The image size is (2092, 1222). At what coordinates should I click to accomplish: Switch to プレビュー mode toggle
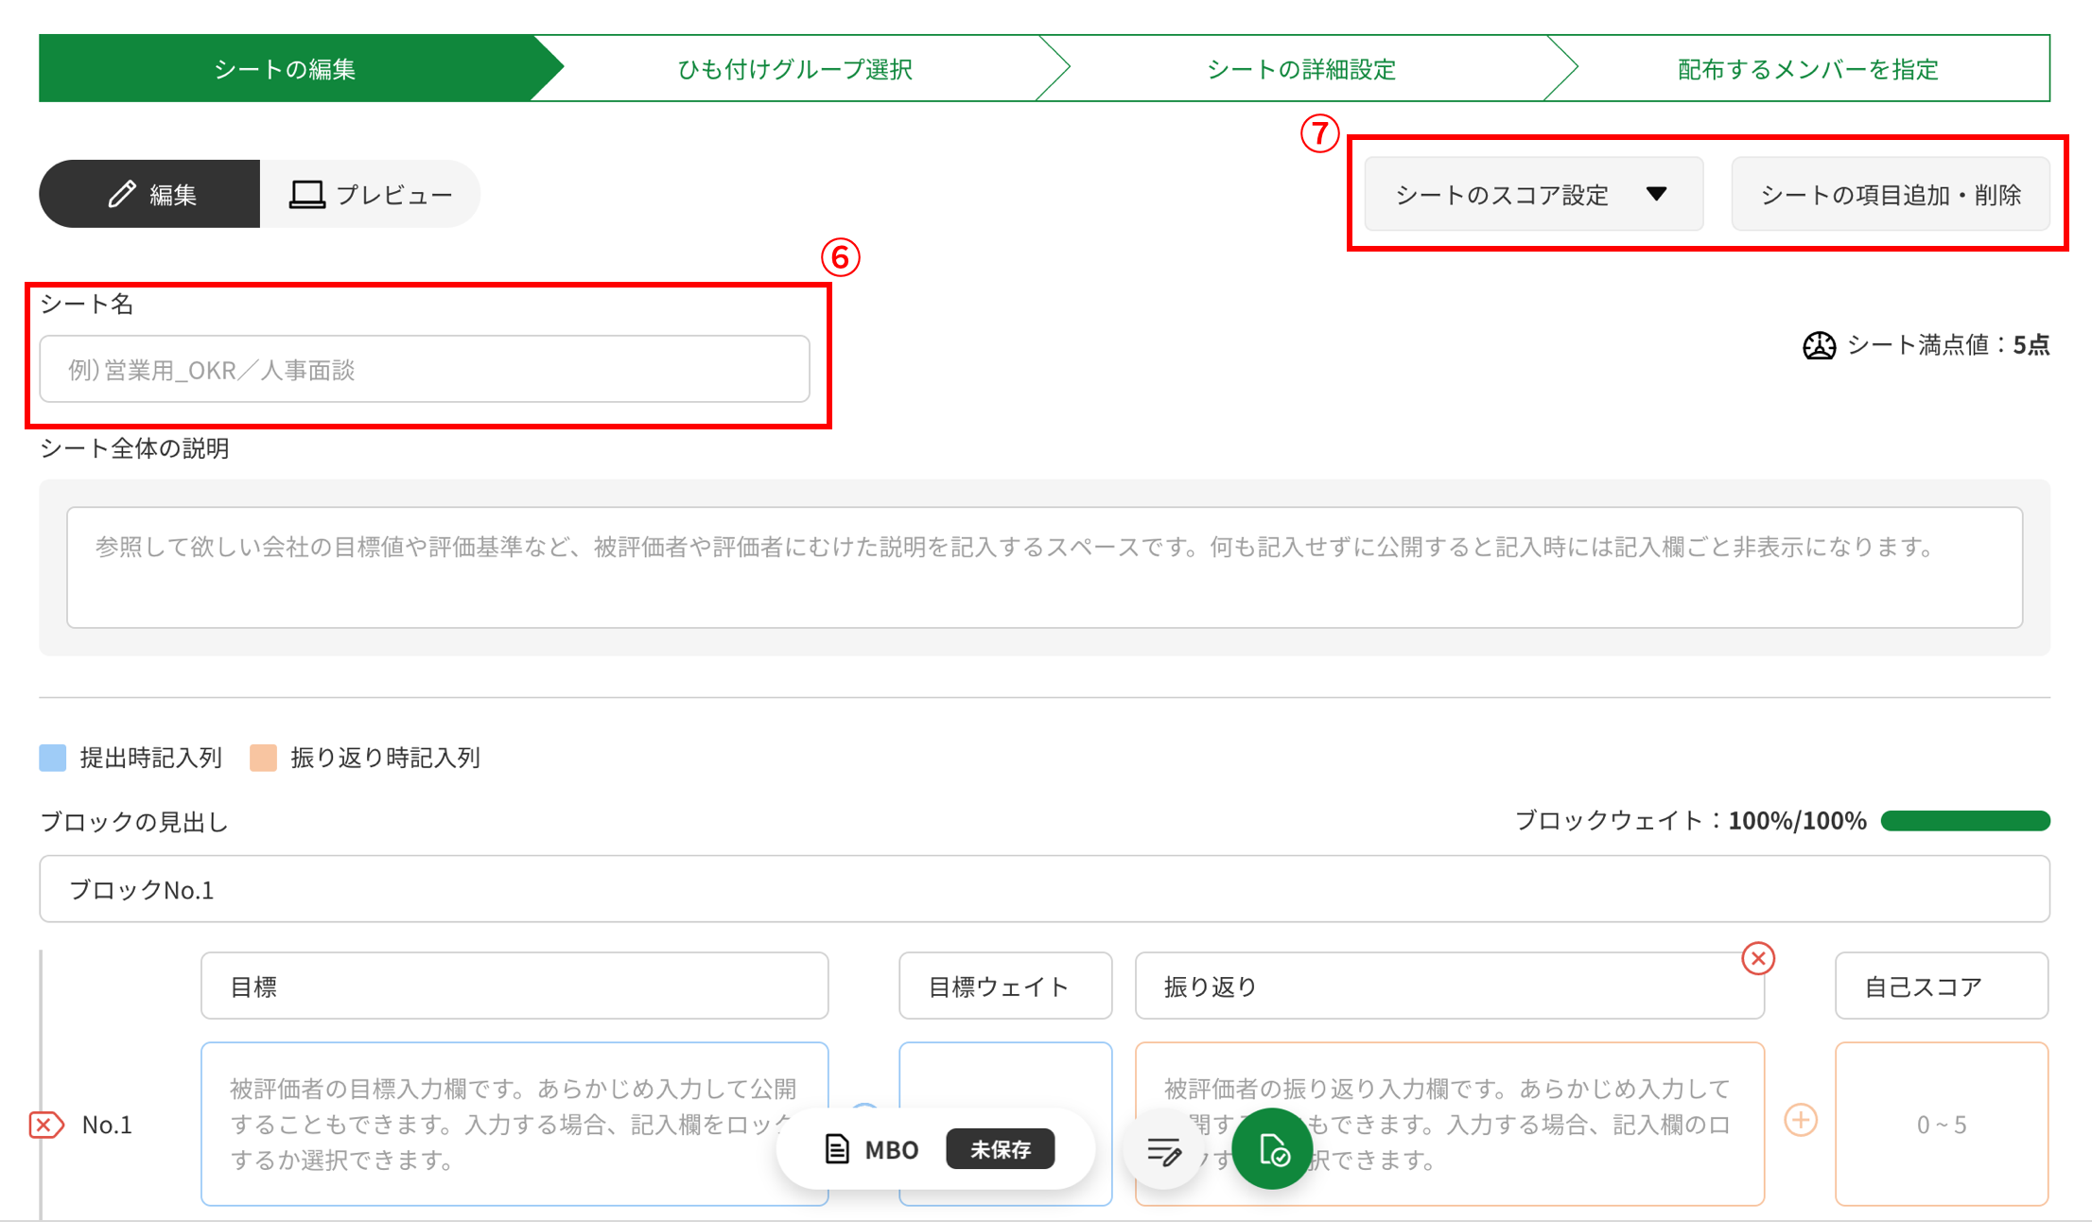point(371,194)
